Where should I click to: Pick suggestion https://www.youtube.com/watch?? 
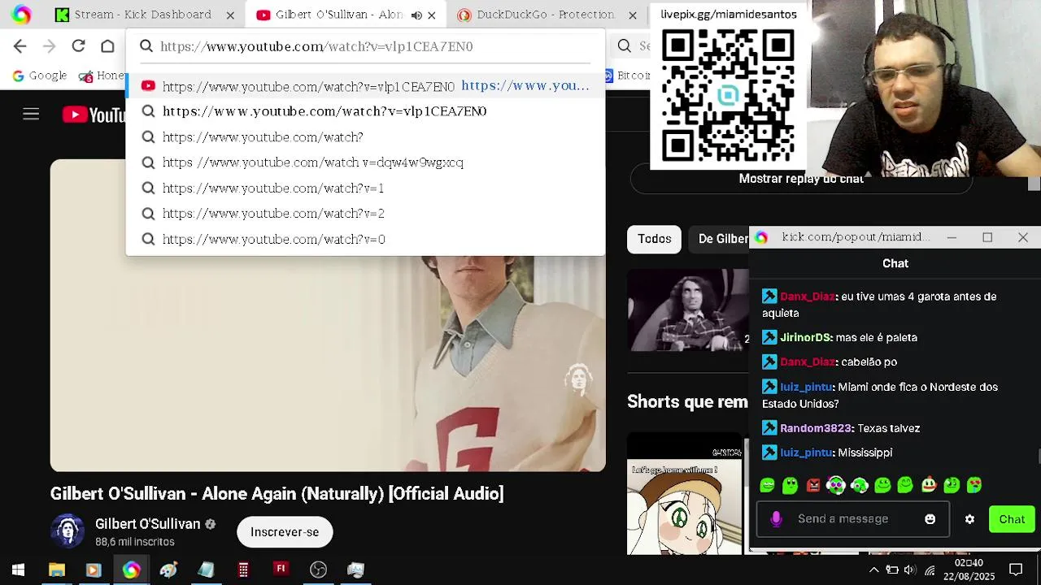[x=365, y=137]
